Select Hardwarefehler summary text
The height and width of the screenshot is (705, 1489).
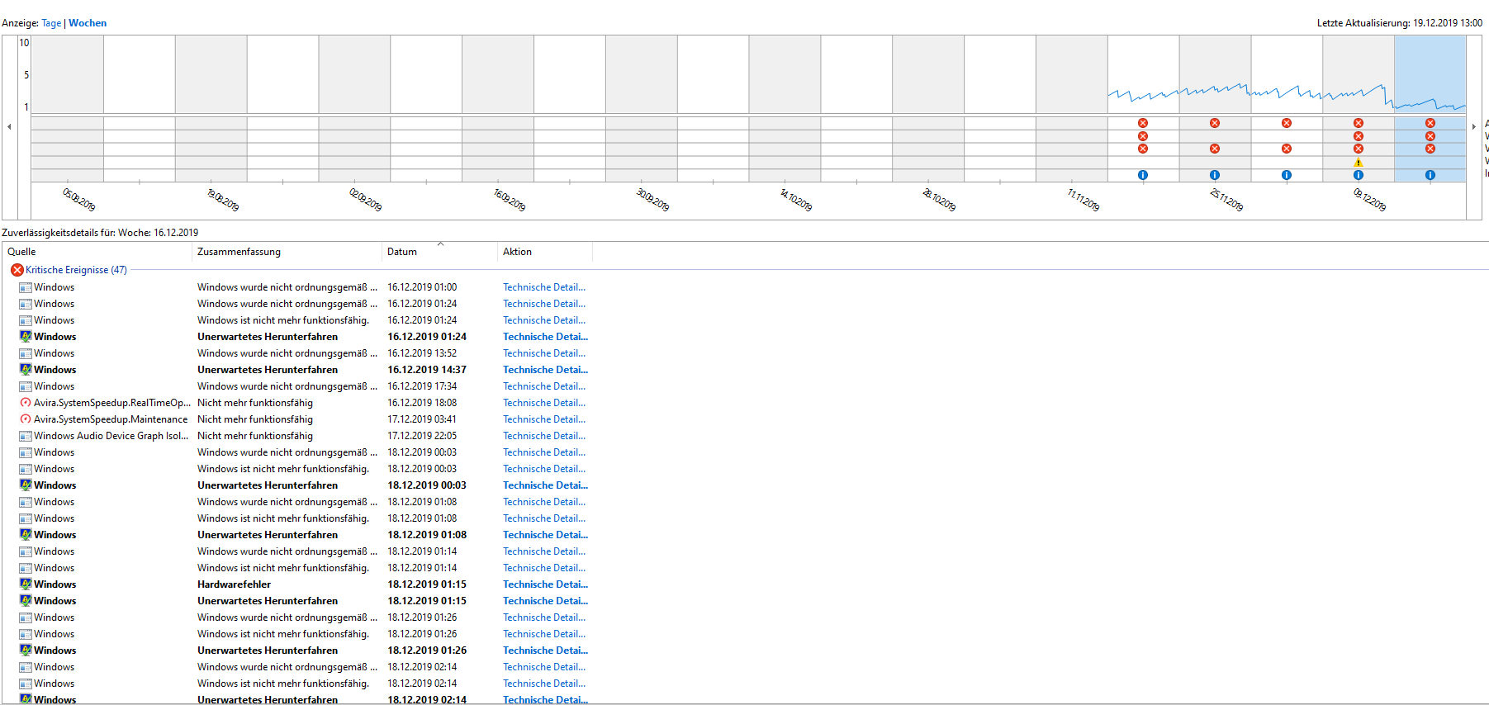234,584
